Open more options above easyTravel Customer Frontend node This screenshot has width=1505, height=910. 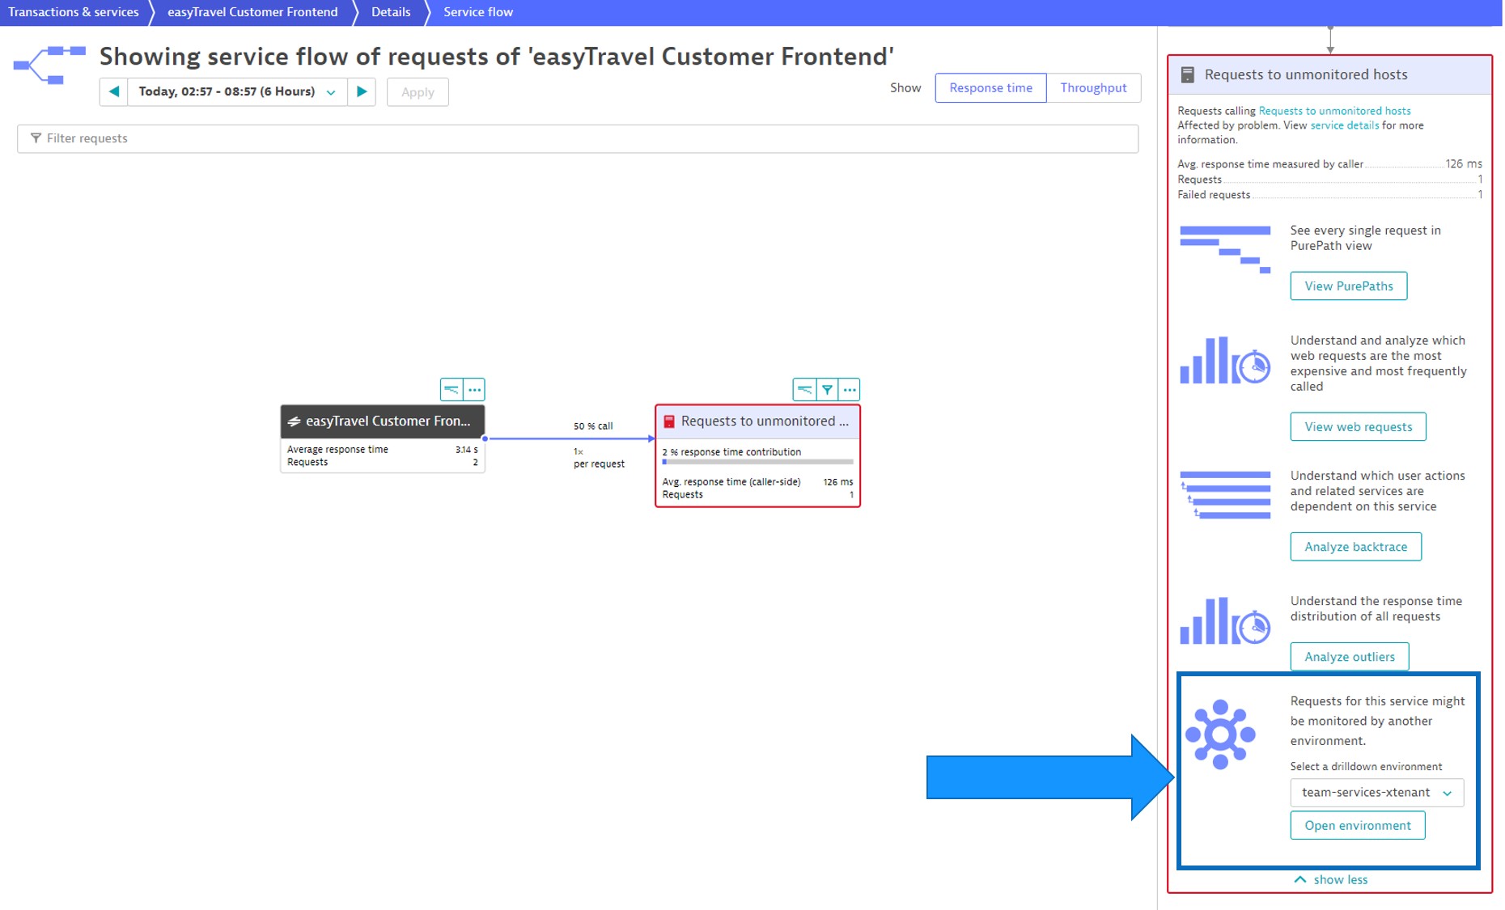[474, 389]
